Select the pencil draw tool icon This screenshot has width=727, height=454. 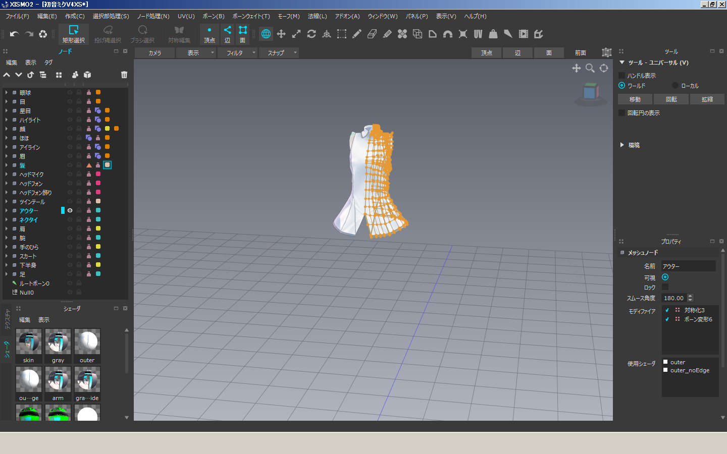tap(357, 34)
